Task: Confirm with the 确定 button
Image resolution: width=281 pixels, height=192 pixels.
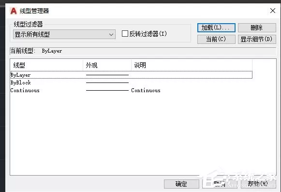Action: (181, 184)
